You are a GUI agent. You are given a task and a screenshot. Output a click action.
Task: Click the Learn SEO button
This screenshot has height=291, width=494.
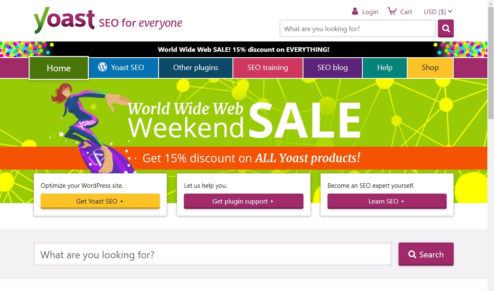[387, 201]
